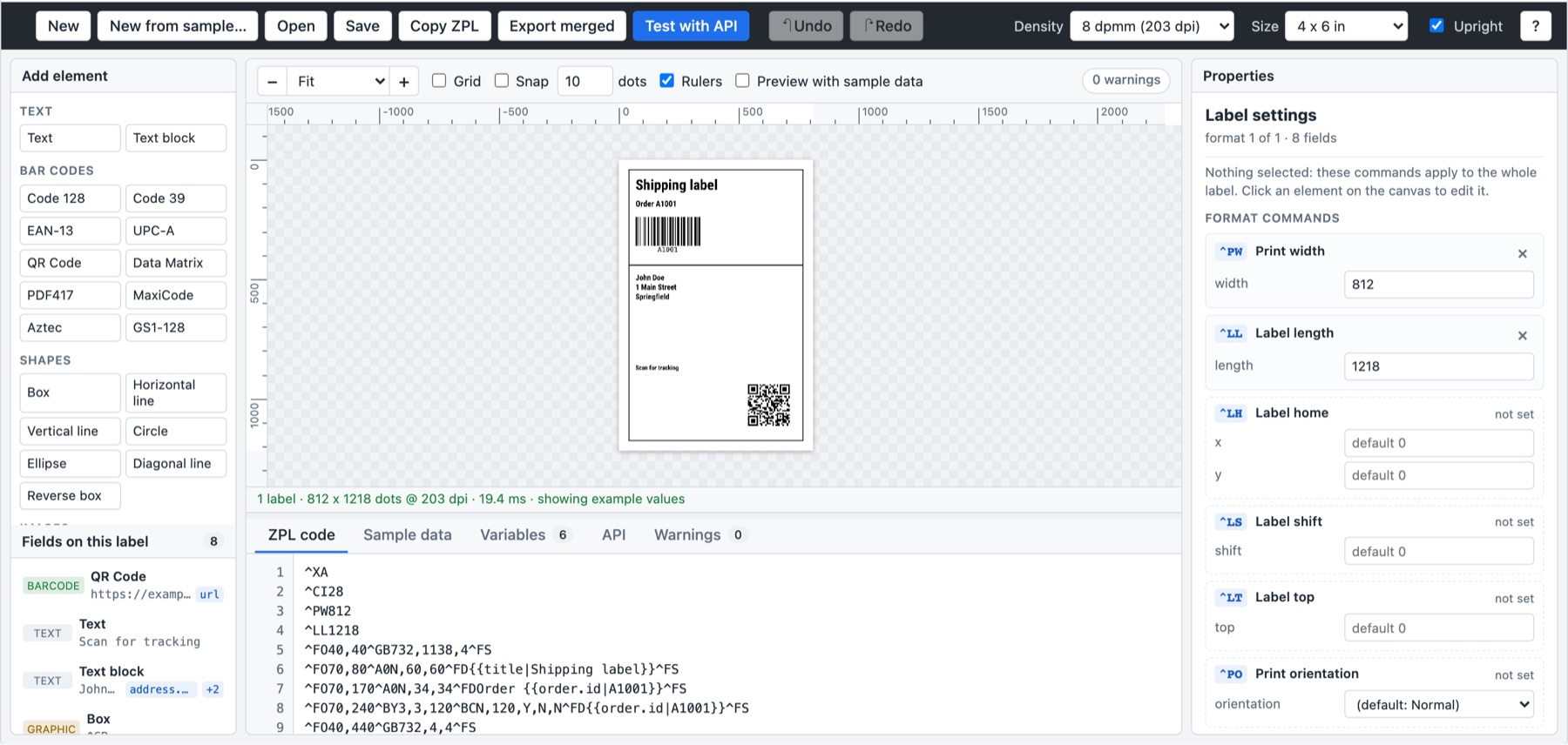This screenshot has width=1568, height=745.
Task: Add a Diagonal line shape
Action: tap(176, 464)
